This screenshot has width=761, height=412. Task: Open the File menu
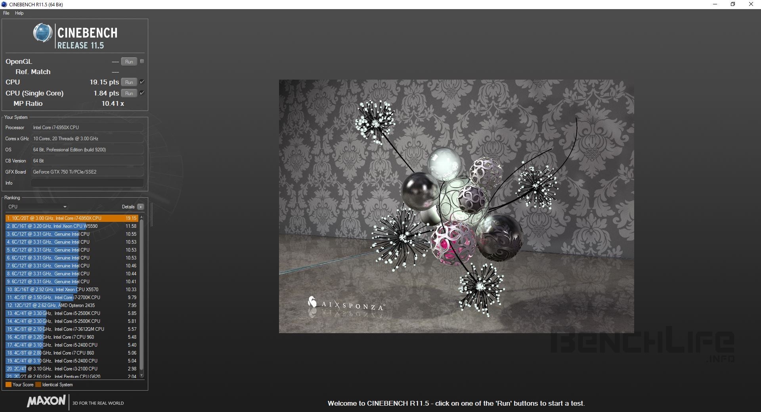pyautogui.click(x=6, y=13)
